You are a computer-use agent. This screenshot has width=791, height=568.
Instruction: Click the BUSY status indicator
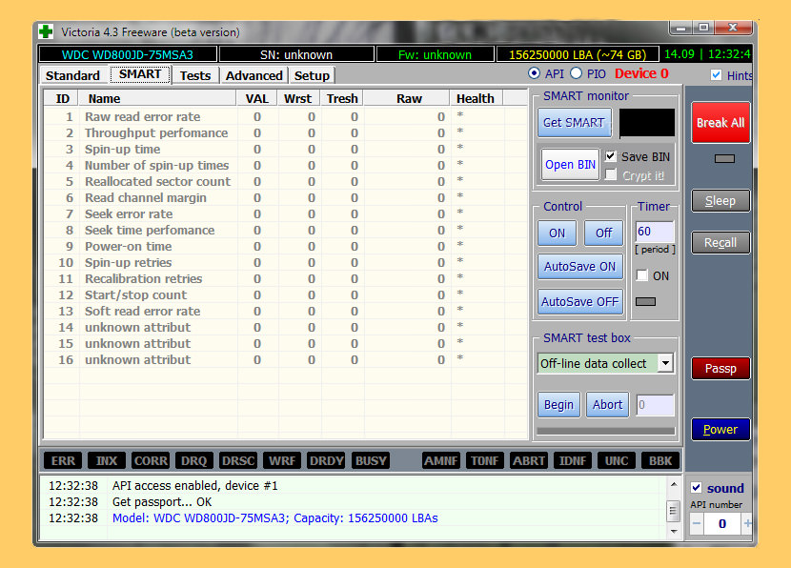[371, 460]
